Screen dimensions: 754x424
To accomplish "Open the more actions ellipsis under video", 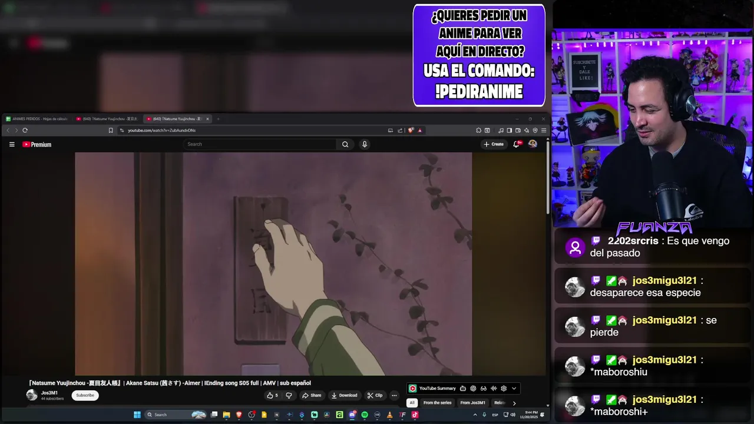I will (x=394, y=395).
